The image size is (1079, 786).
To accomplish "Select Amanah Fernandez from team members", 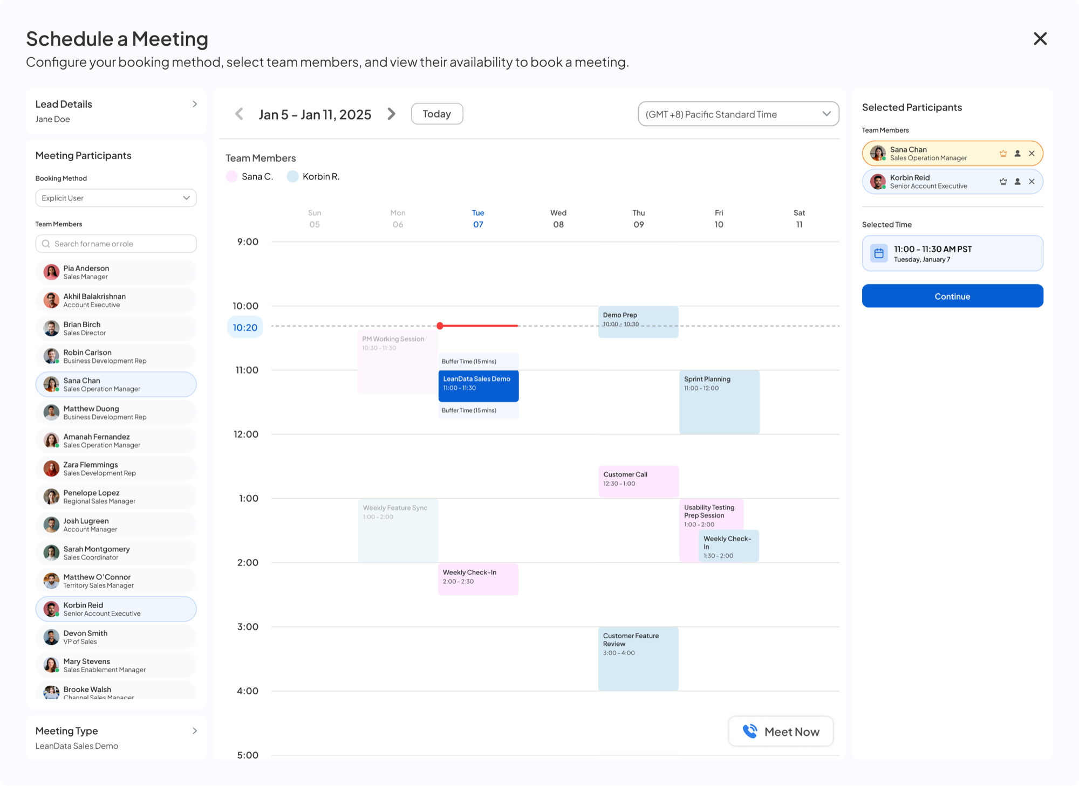I will tap(116, 440).
